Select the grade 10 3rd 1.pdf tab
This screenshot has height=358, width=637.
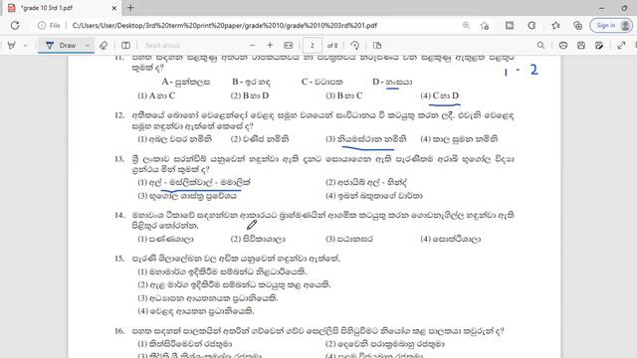coord(62,8)
